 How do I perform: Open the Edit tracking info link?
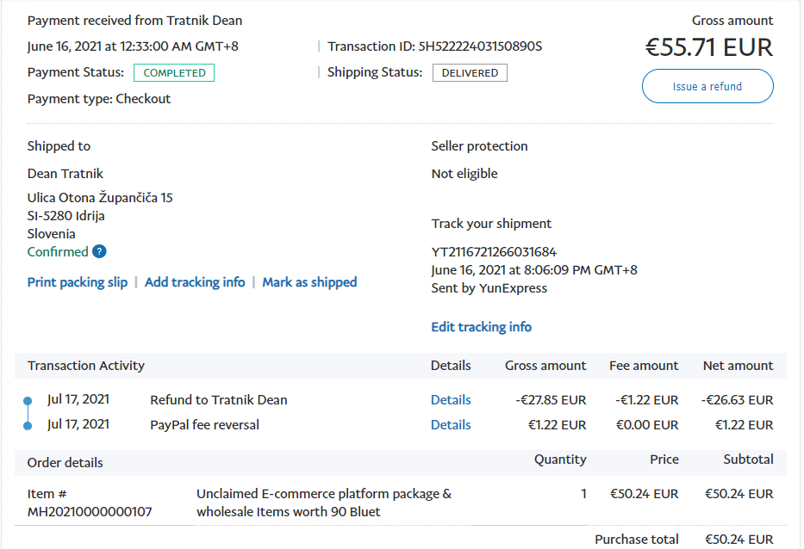pyautogui.click(x=481, y=327)
